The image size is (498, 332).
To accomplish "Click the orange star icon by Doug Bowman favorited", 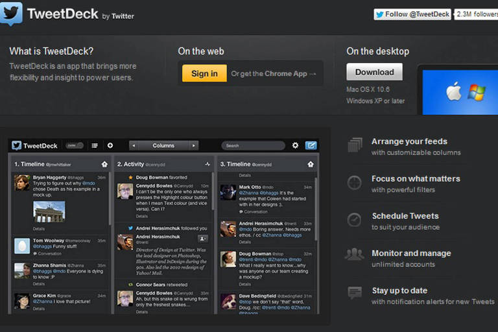I will tap(130, 177).
